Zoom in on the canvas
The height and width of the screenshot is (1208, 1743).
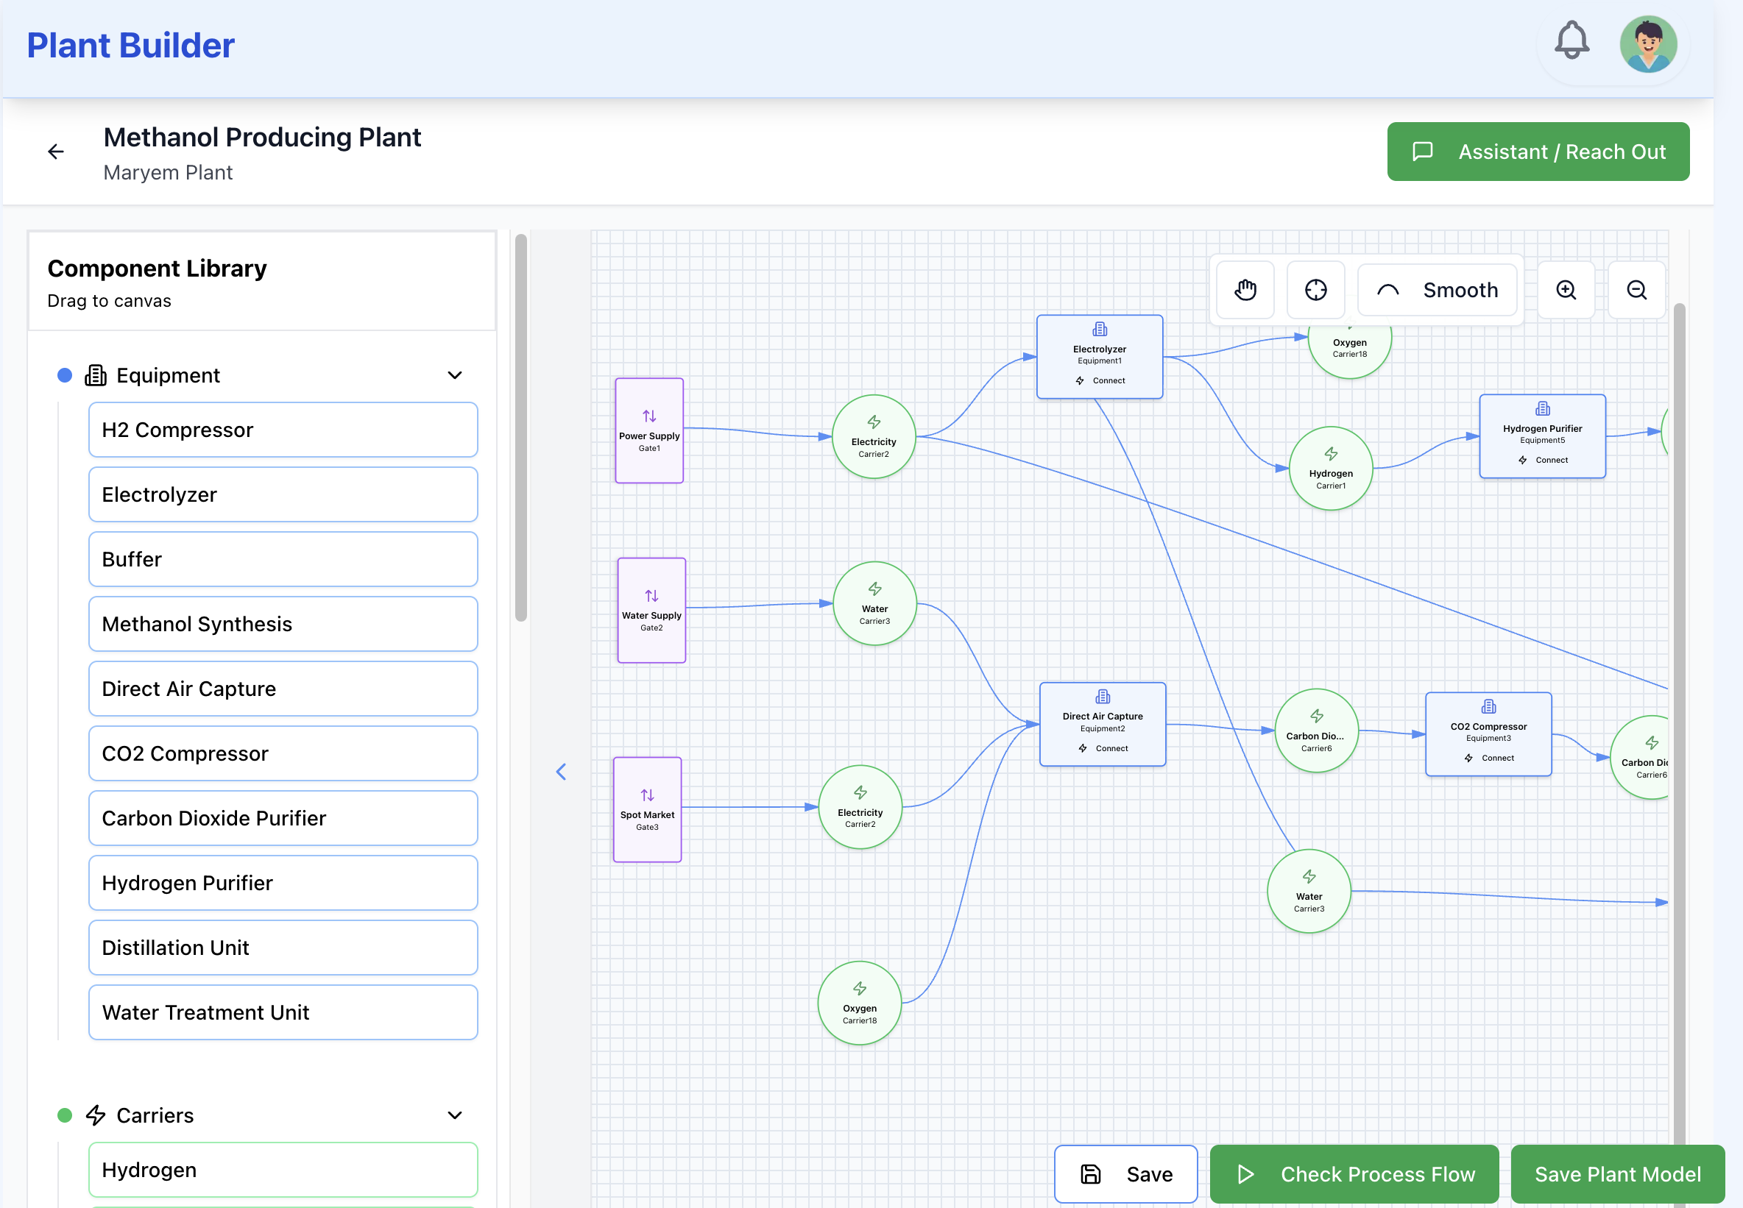point(1565,290)
